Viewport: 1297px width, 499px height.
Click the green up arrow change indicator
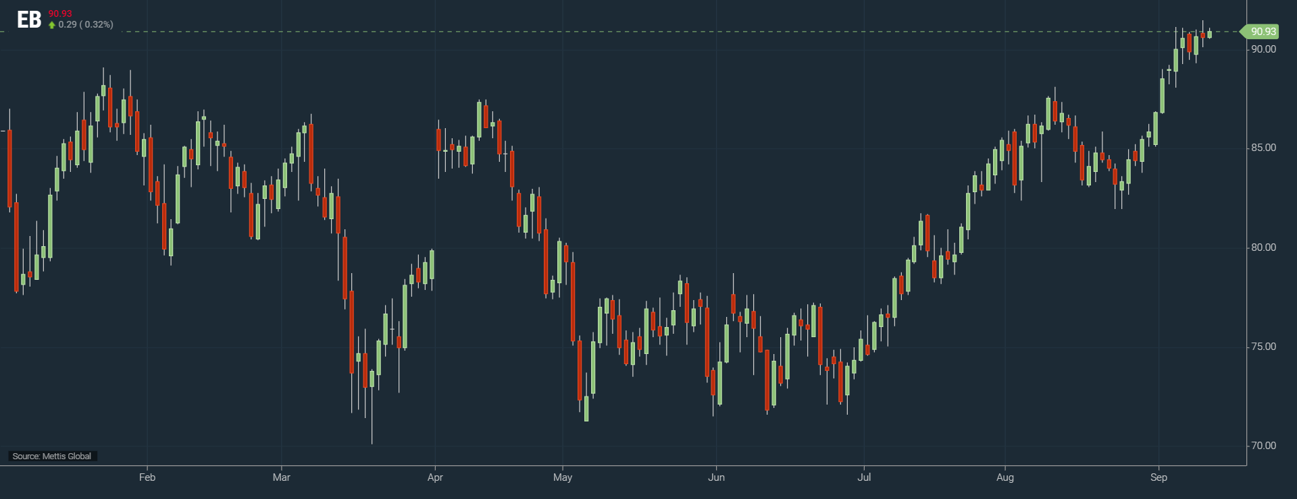[52, 25]
